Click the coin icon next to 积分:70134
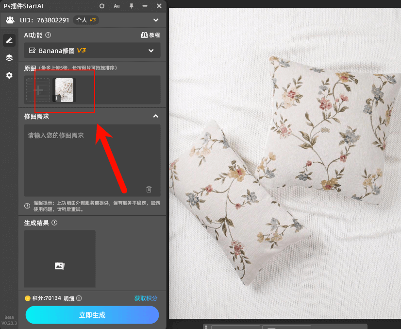Screen dimensions: 401x329 click(x=28, y=298)
